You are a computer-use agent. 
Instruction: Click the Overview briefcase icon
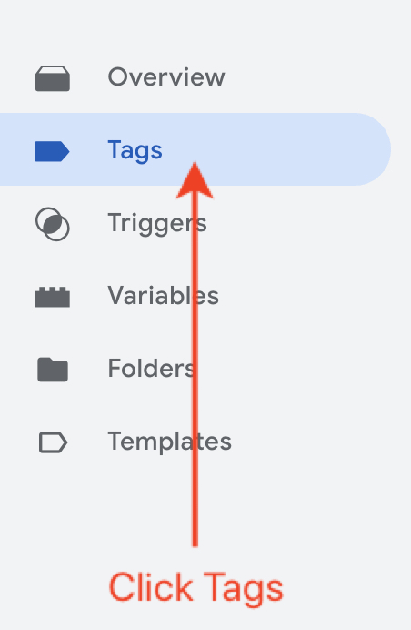coord(53,78)
